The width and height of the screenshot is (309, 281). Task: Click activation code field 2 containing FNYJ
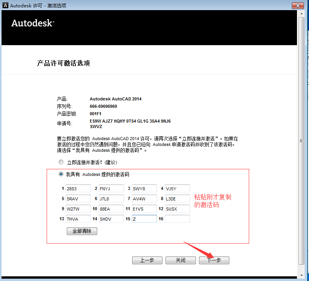coord(111,189)
